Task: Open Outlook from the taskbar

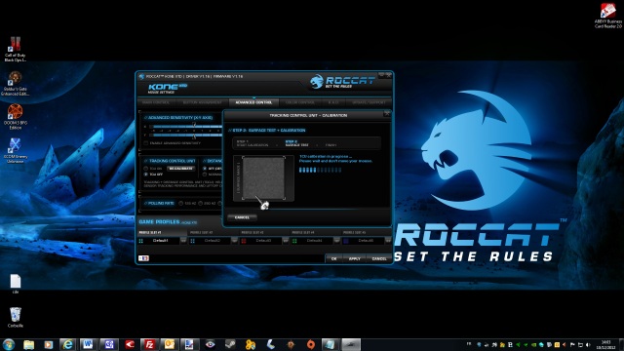Action: 170,344
